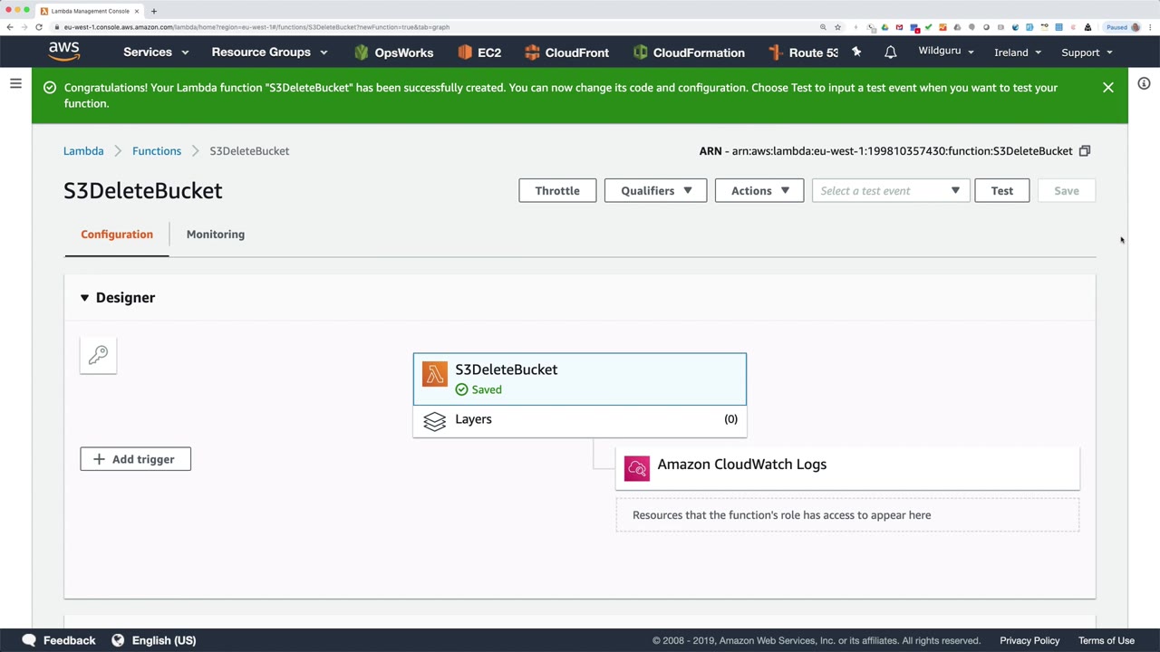Open the Actions dropdown
1160x652 pixels.
[x=759, y=191]
